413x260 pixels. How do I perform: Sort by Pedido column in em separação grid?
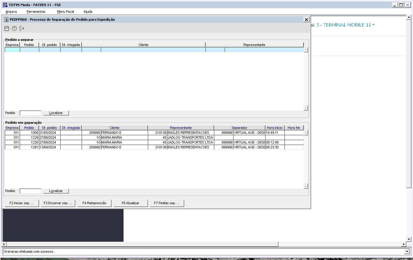coord(29,128)
